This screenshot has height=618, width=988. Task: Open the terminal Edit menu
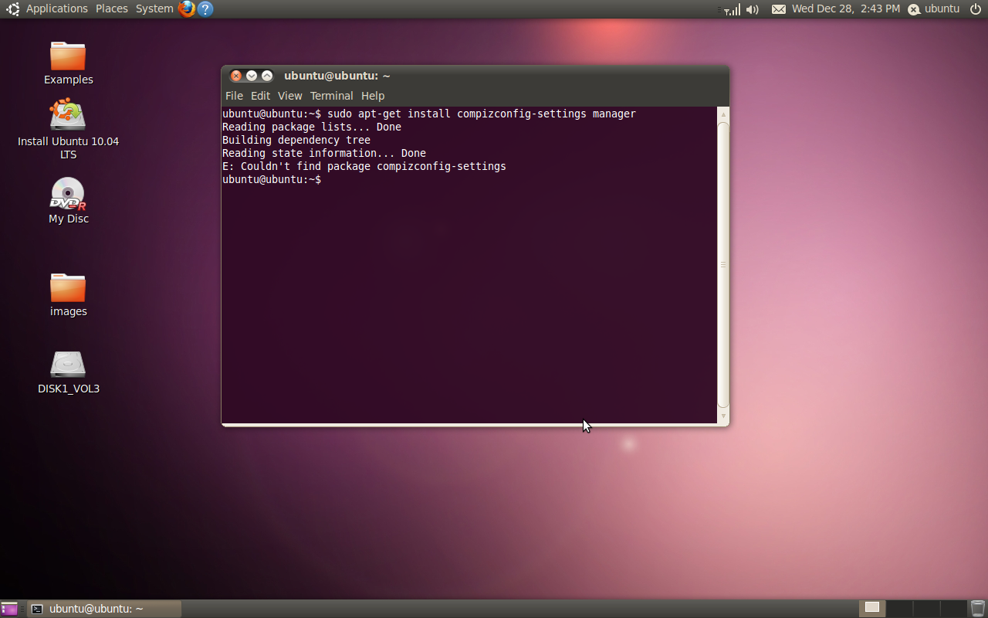tap(260, 96)
